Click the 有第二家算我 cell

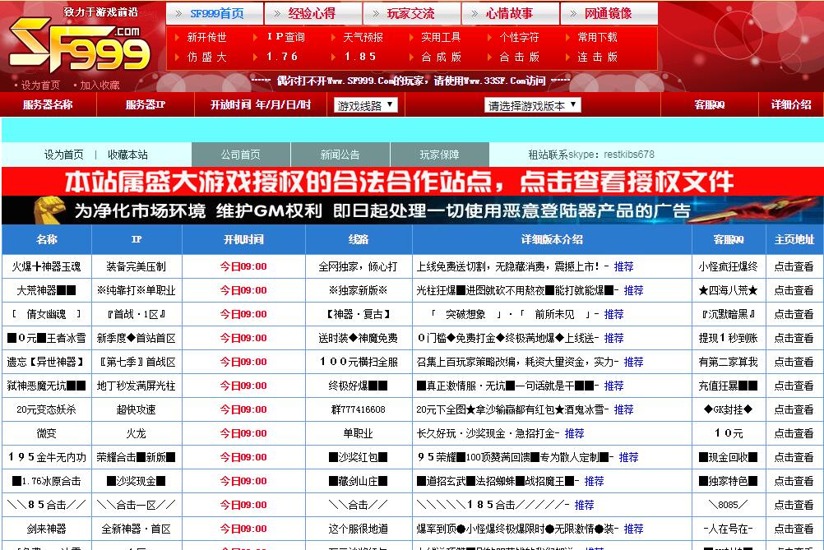(x=729, y=362)
